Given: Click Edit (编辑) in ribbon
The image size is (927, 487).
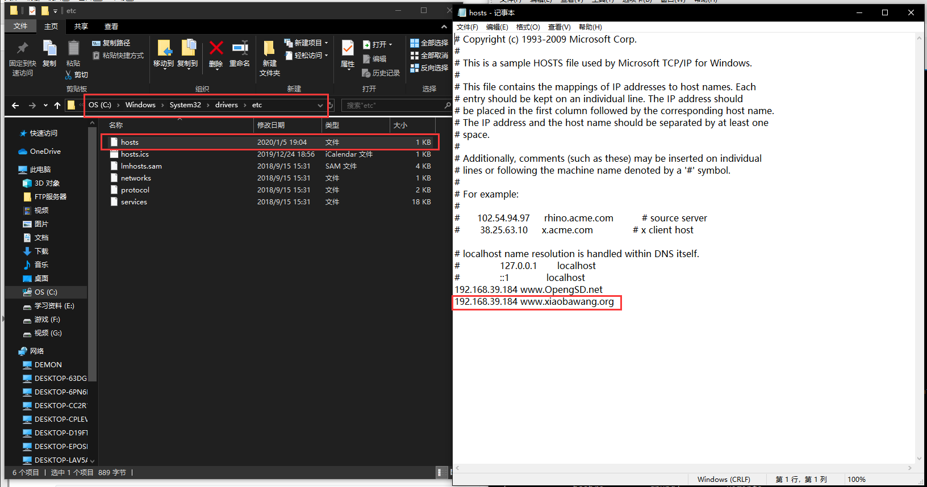Looking at the screenshot, I should (x=374, y=59).
